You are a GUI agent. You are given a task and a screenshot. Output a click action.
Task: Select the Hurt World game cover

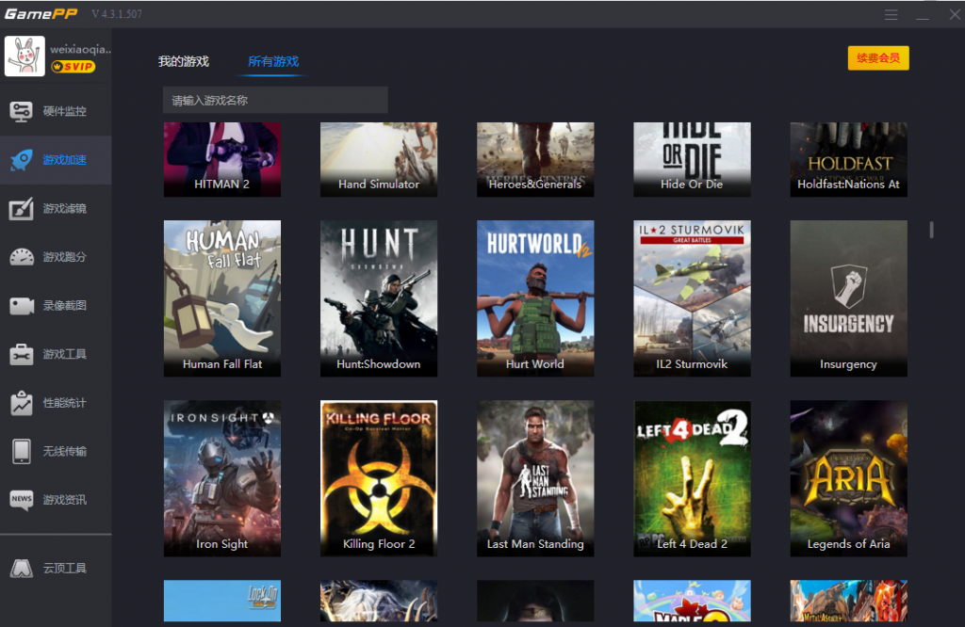tap(535, 298)
